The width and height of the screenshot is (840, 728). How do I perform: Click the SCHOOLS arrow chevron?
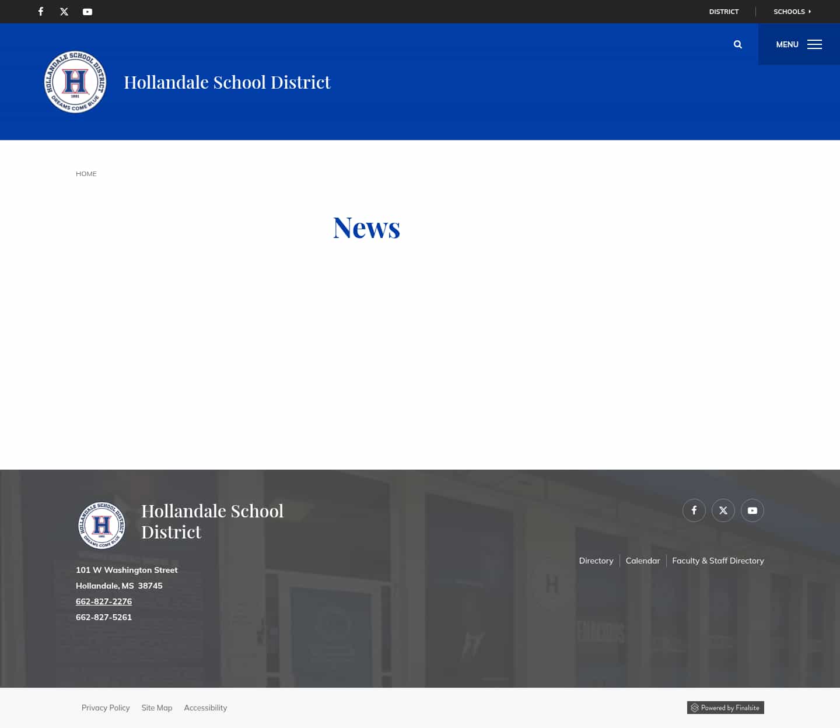[x=808, y=11]
